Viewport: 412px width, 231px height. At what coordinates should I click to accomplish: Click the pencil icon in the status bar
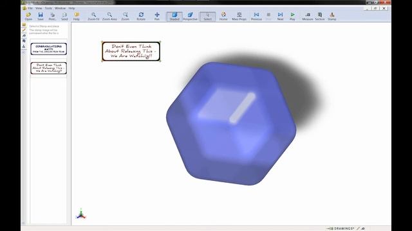(x=358, y=228)
